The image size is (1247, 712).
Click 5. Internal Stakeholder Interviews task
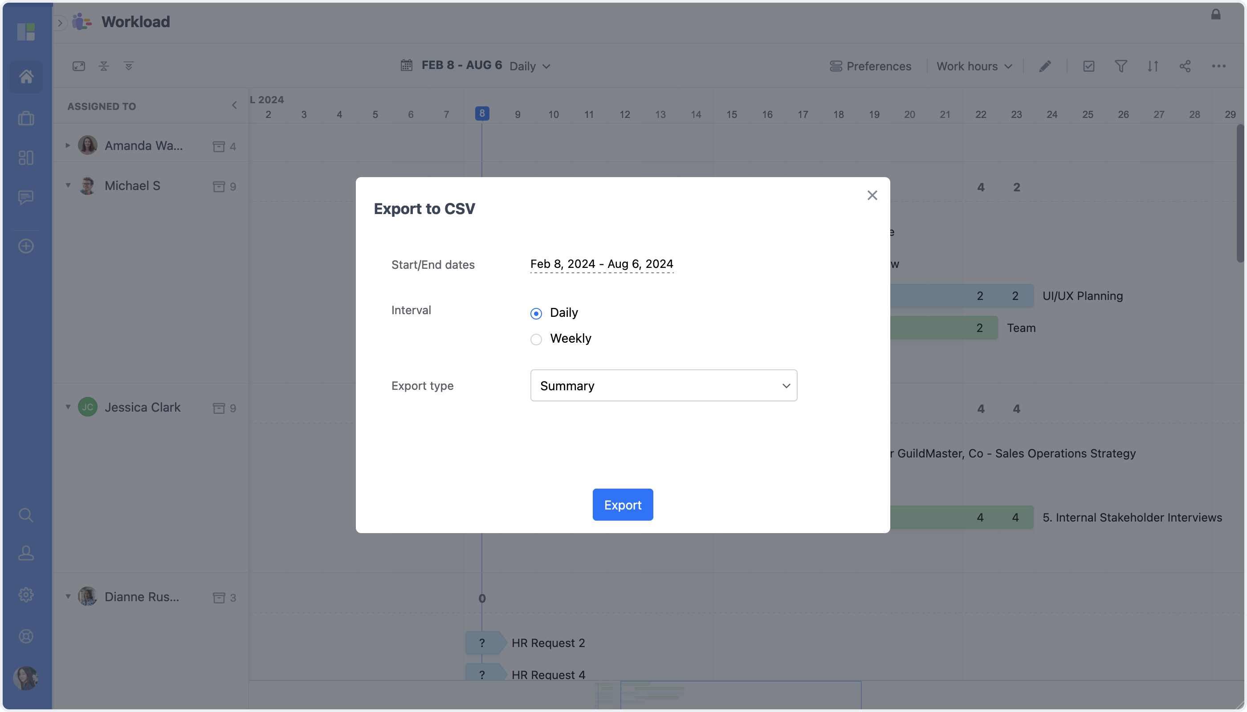[1132, 518]
